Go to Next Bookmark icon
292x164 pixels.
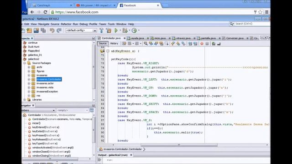(x=178, y=44)
